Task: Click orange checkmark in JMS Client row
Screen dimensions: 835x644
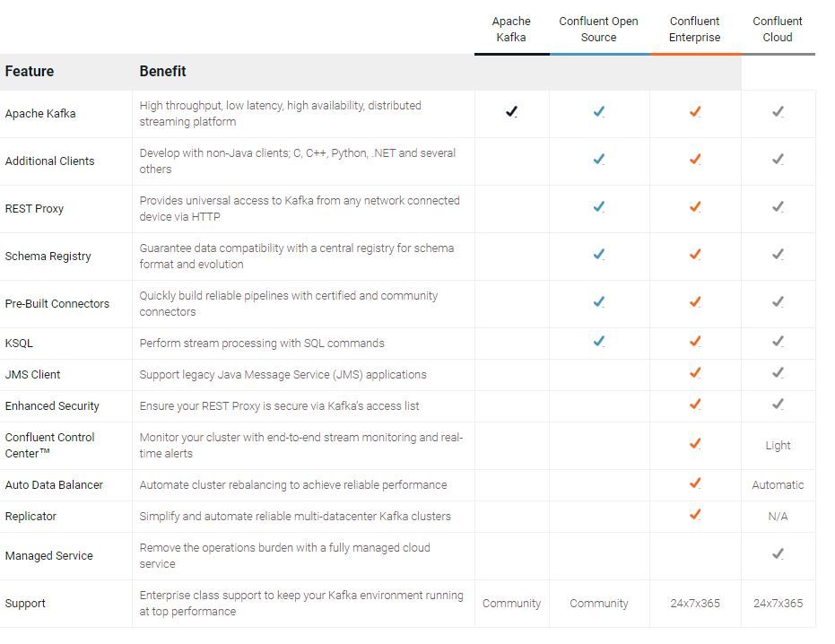Action: tap(694, 373)
